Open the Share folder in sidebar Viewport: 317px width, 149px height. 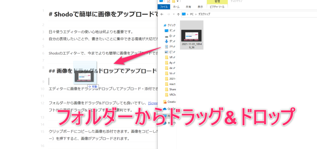pos(170,89)
